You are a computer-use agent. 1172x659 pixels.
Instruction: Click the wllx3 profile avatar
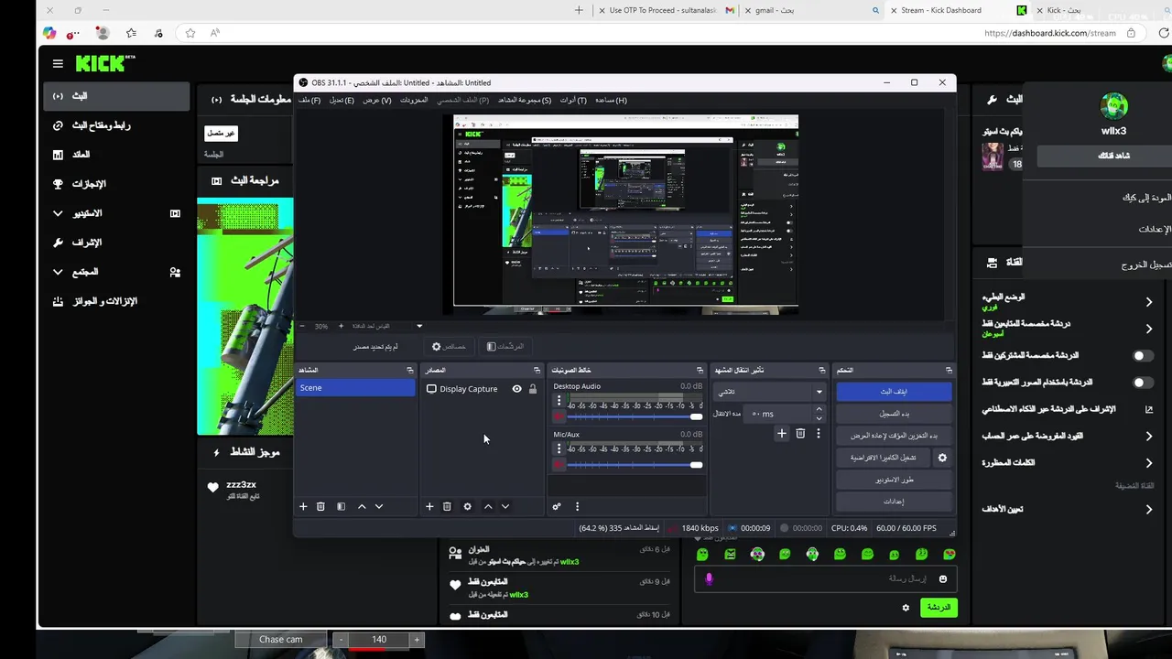click(1114, 106)
